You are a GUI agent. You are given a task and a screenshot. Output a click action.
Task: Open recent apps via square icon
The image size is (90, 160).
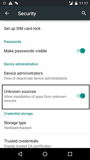coord(70,154)
